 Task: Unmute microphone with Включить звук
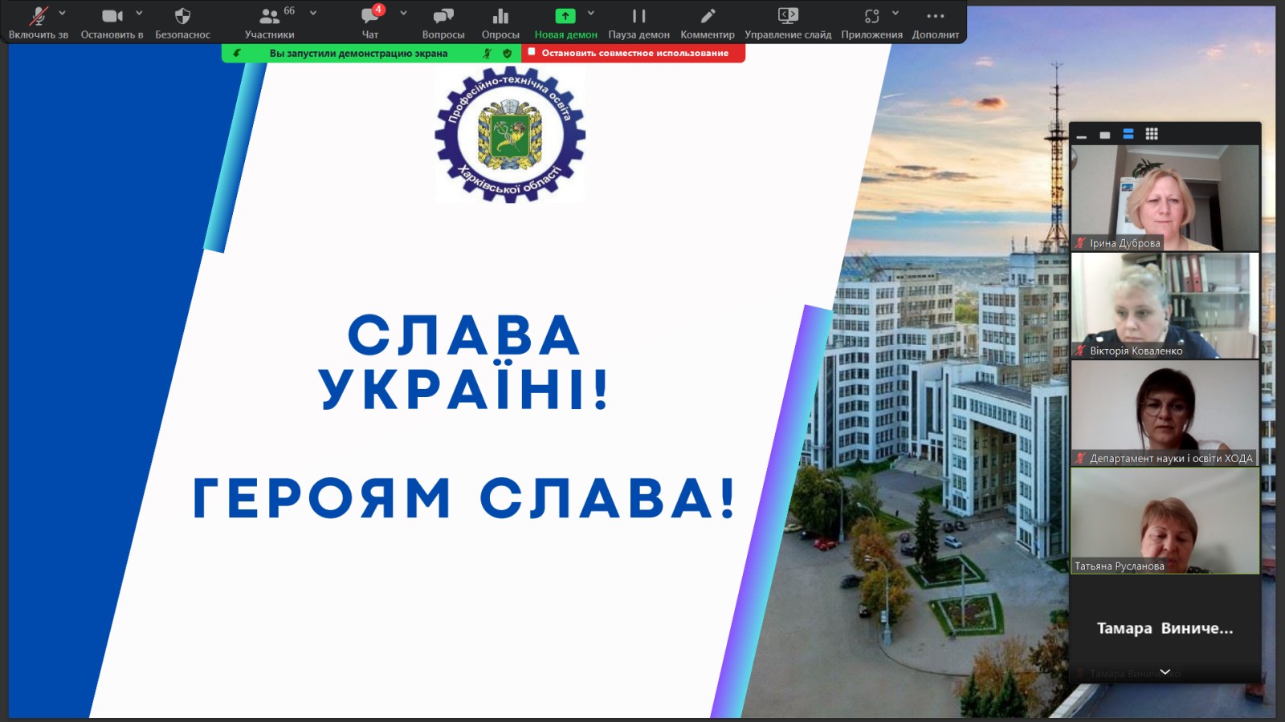coord(38,22)
